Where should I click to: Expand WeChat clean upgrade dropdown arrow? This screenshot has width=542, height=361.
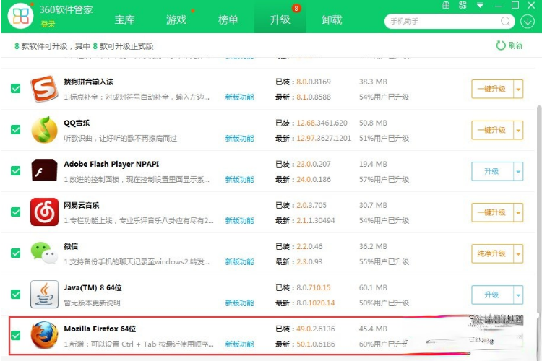coord(518,253)
